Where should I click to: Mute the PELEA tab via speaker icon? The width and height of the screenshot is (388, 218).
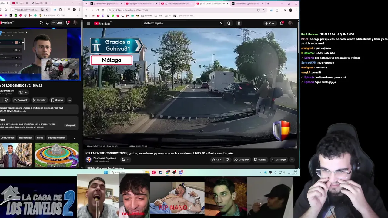pyautogui.click(x=224, y=4)
